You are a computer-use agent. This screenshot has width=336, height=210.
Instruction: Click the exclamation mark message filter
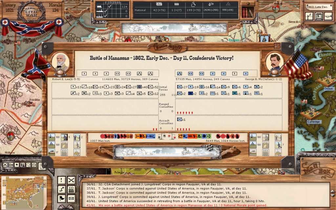[x=61, y=180]
